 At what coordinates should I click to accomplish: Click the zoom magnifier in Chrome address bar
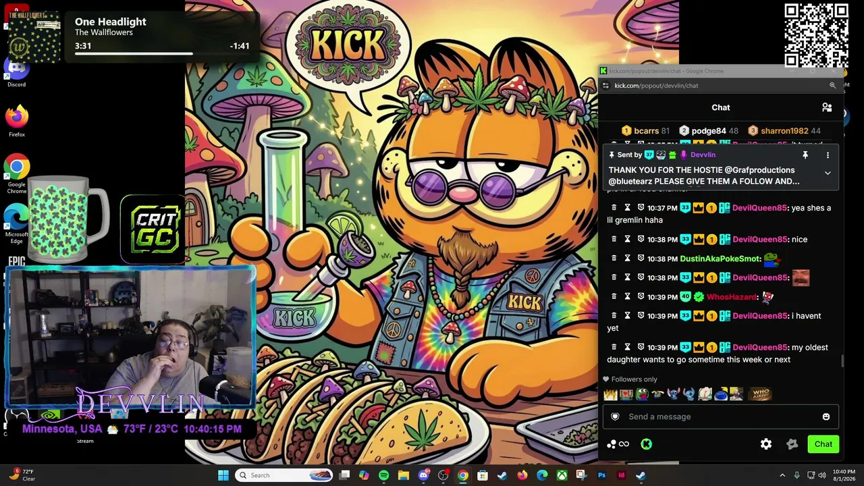[x=832, y=86]
